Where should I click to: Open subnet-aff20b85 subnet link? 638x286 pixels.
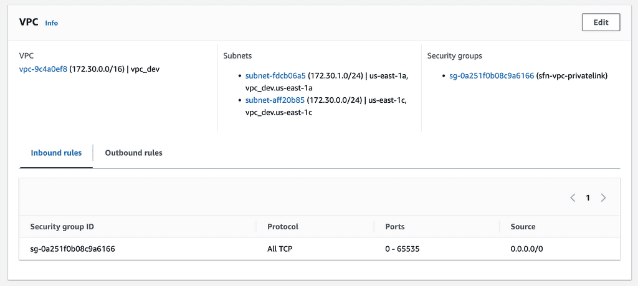click(x=275, y=100)
